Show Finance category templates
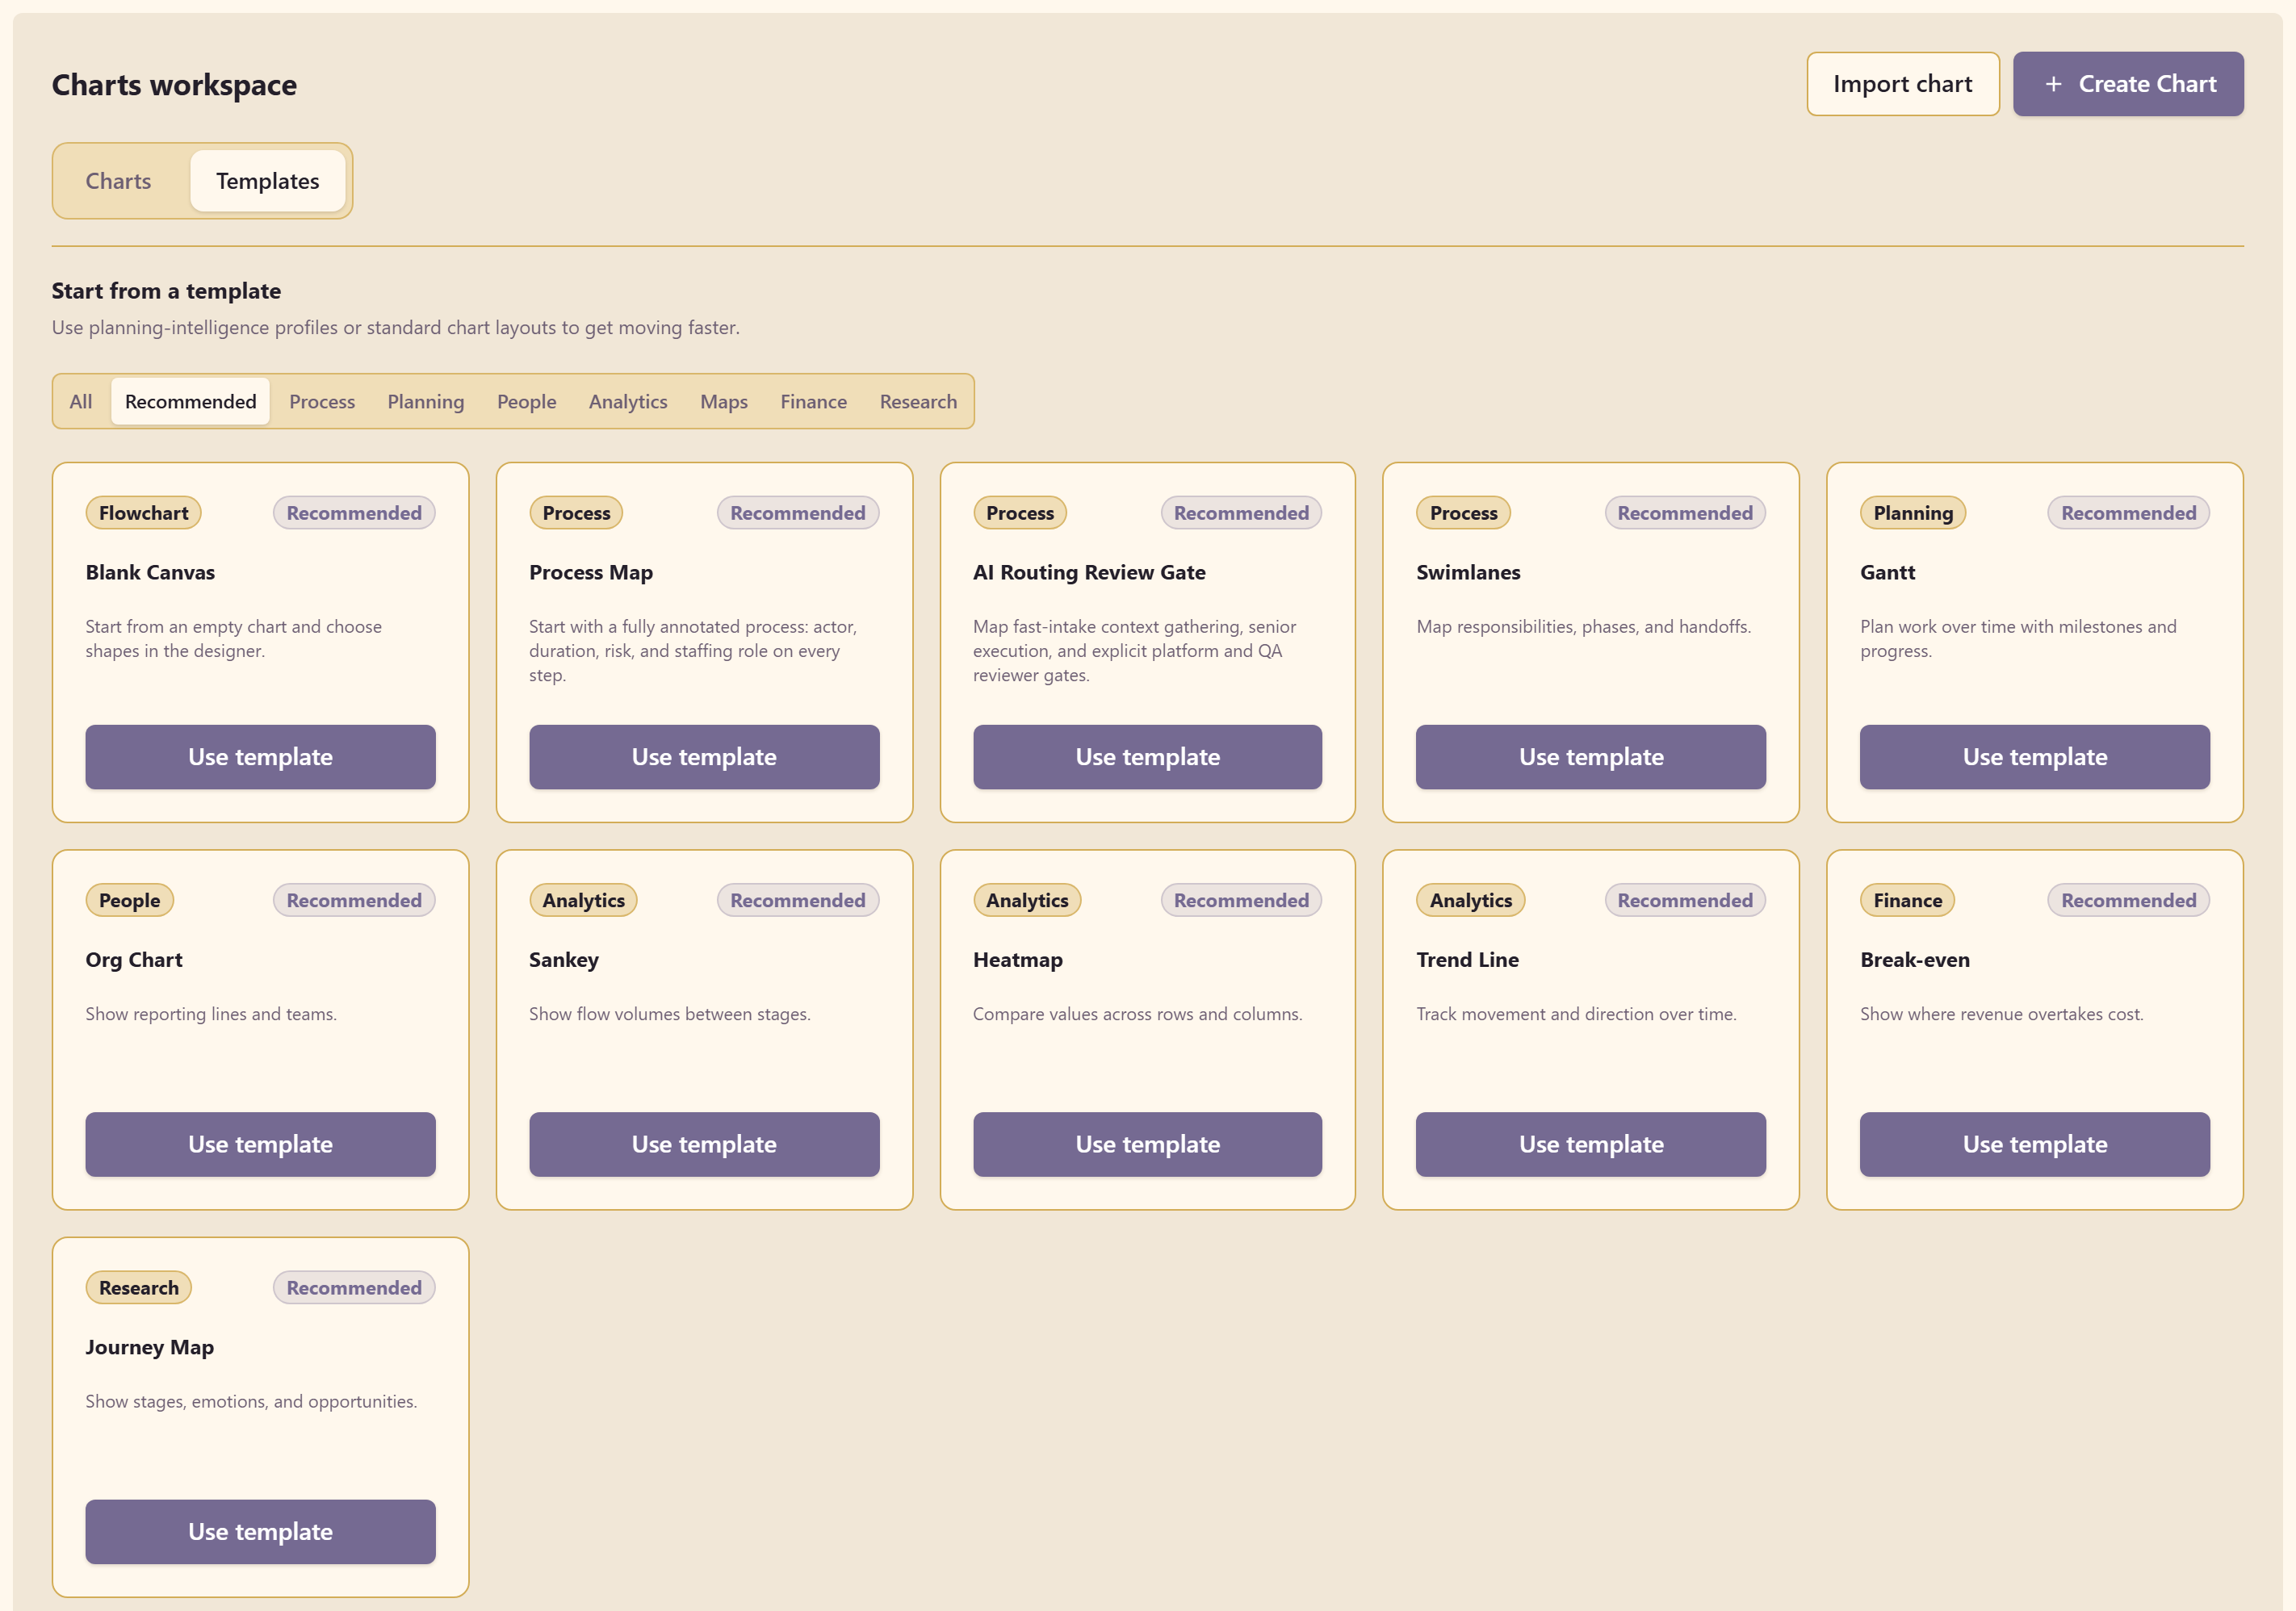The width and height of the screenshot is (2296, 1611). (x=814, y=401)
